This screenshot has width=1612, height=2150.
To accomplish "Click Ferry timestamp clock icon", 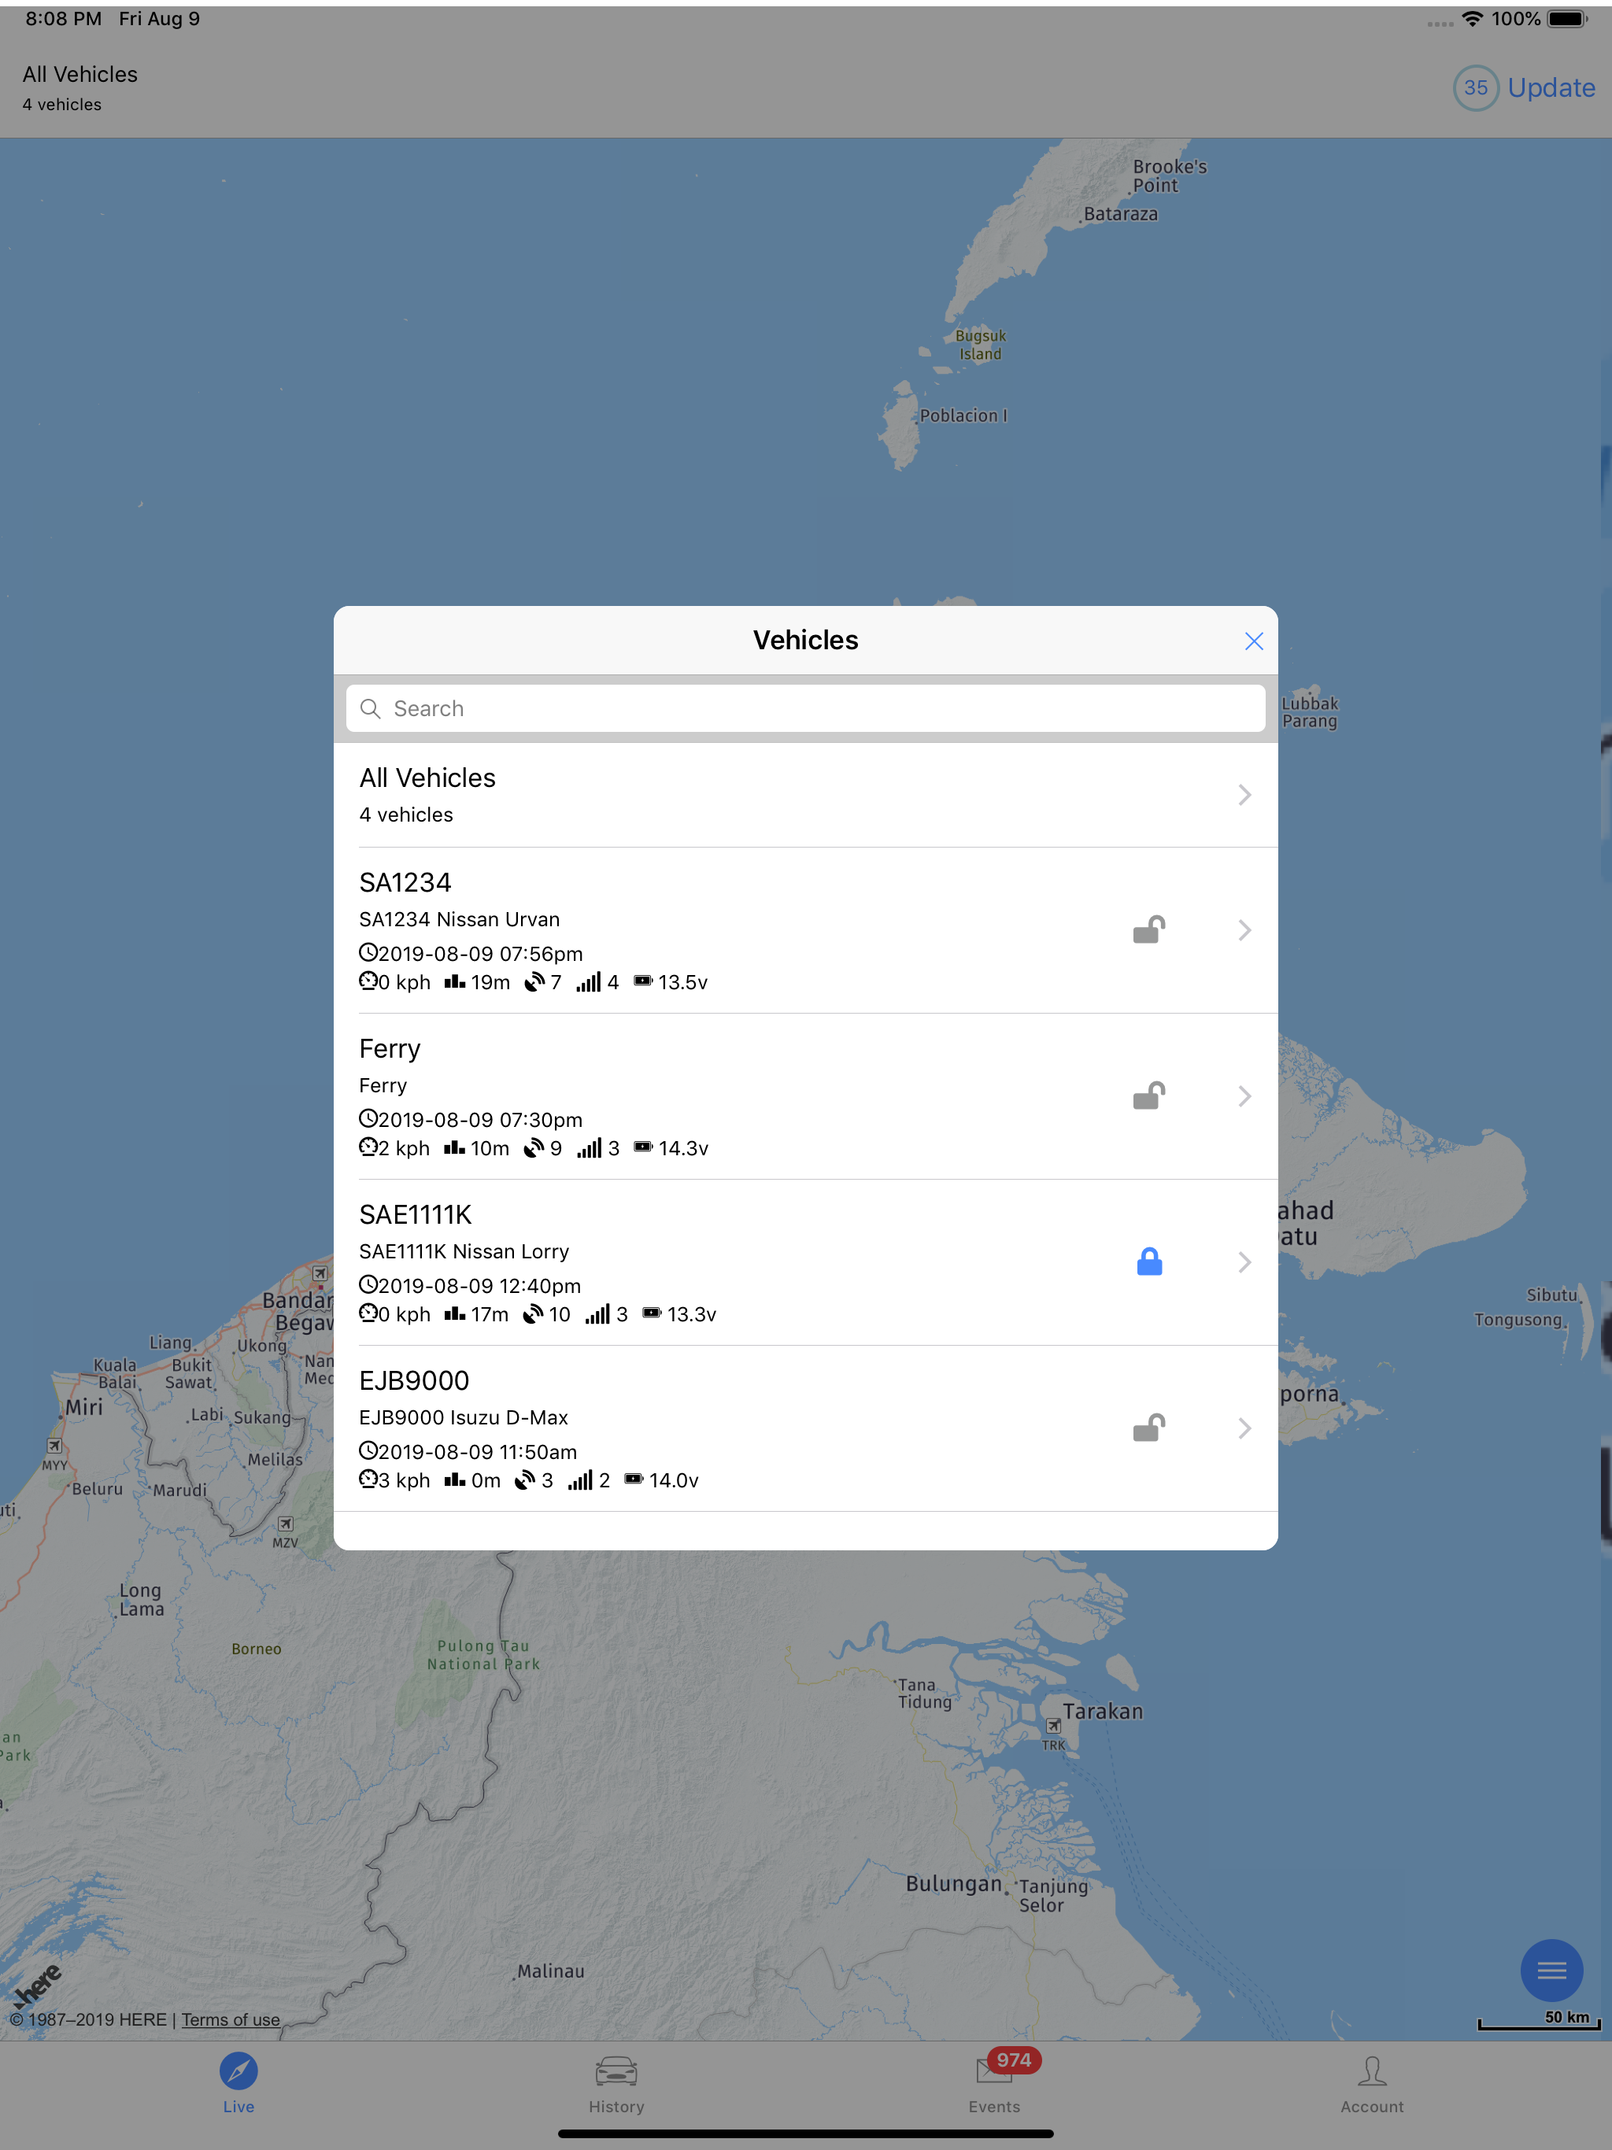I will 368,1119.
